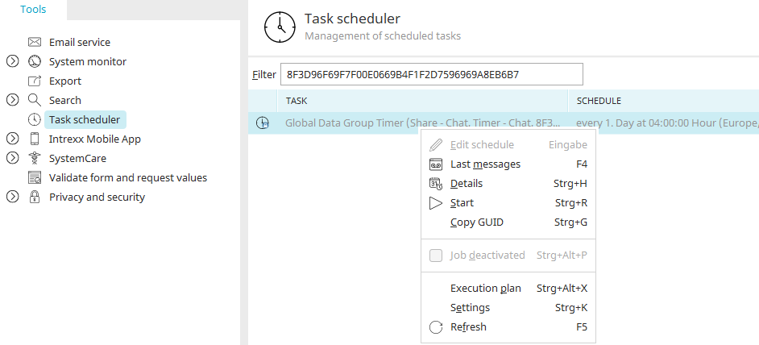The image size is (759, 345).
Task: Click the SystemCare caduceus icon
Action: click(35, 159)
